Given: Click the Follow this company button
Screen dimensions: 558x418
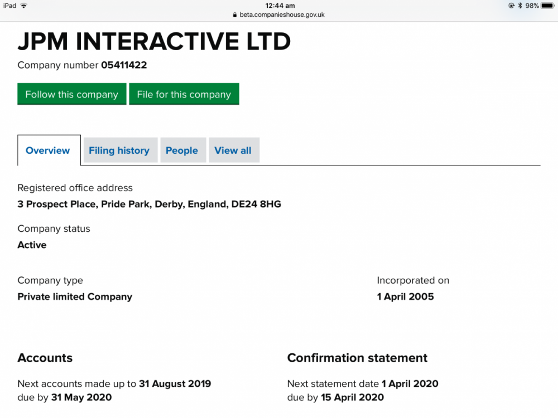Looking at the screenshot, I should tap(72, 94).
